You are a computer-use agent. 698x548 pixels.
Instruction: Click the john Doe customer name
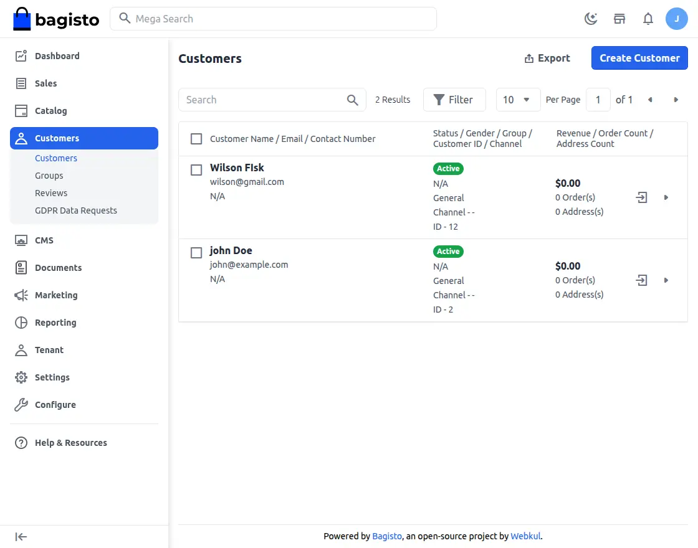click(x=231, y=250)
